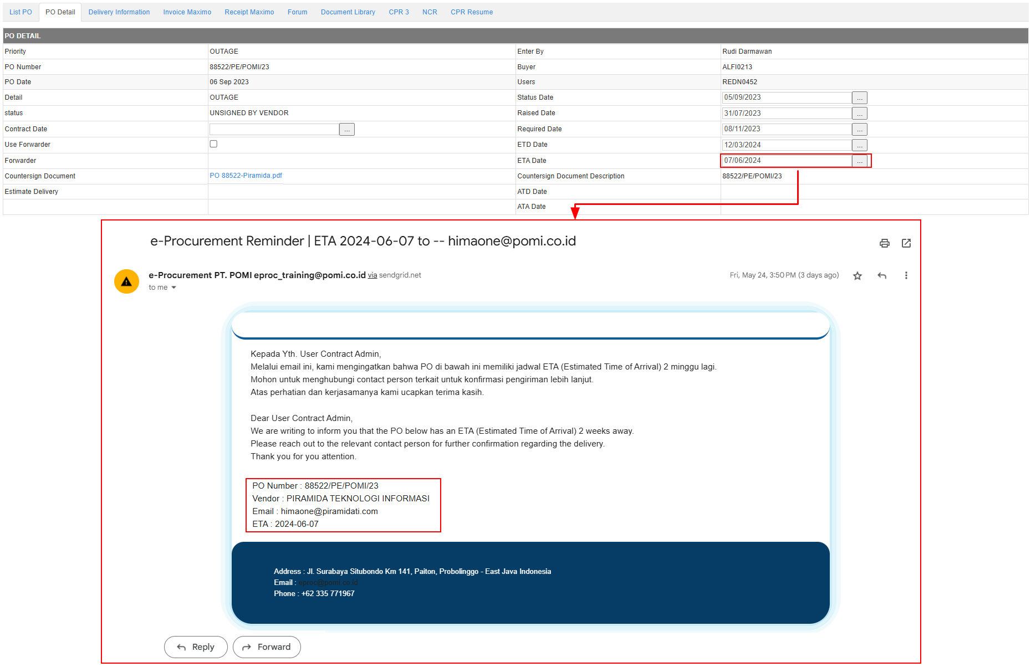Screen dimensions: 1031x667
Task: Click the yellow warning sender avatar
Action: [126, 281]
